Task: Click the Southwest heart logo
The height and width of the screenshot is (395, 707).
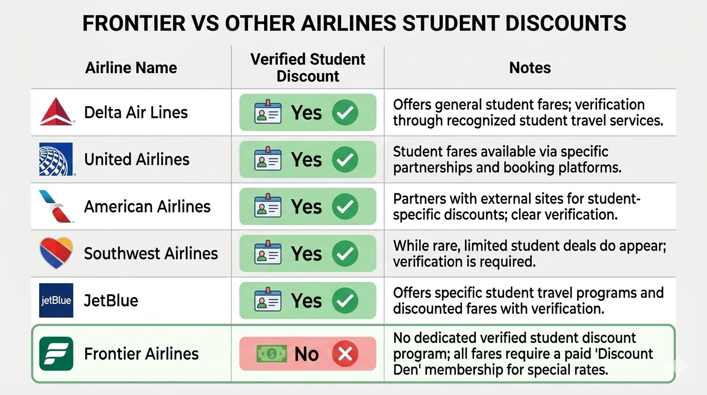Action: [57, 253]
